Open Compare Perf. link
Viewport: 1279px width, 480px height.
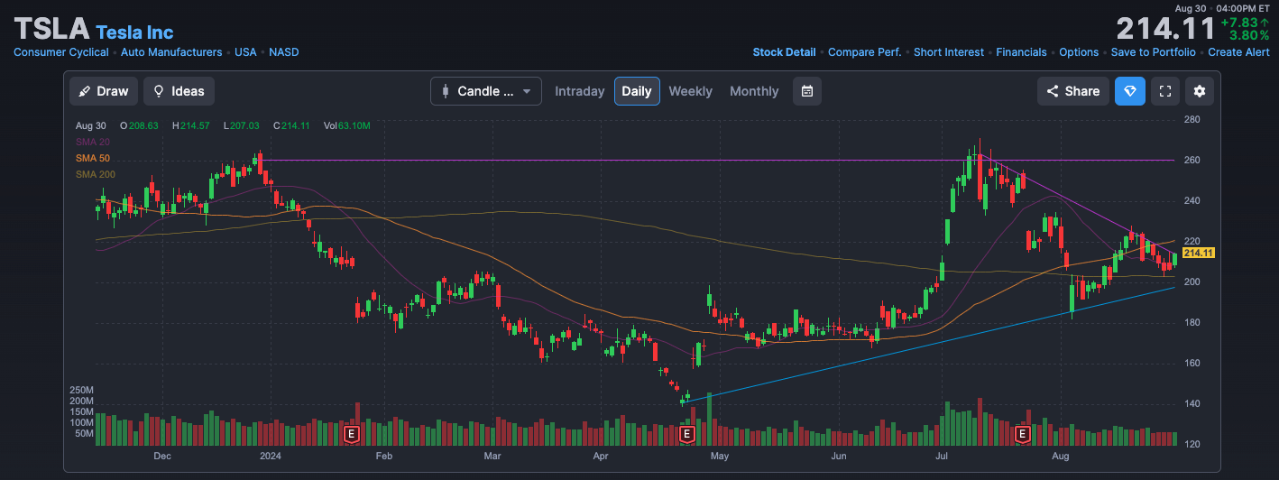click(x=864, y=52)
